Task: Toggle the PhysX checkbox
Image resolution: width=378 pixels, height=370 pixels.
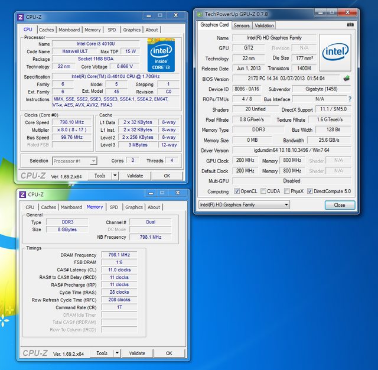Action: click(x=287, y=192)
